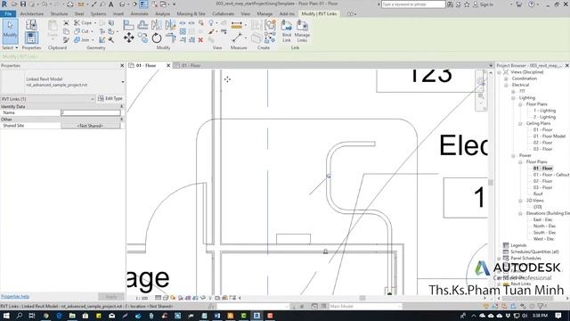570x321 pixels.
Task: Click the search keyword box in title bar
Action: tap(413, 4)
